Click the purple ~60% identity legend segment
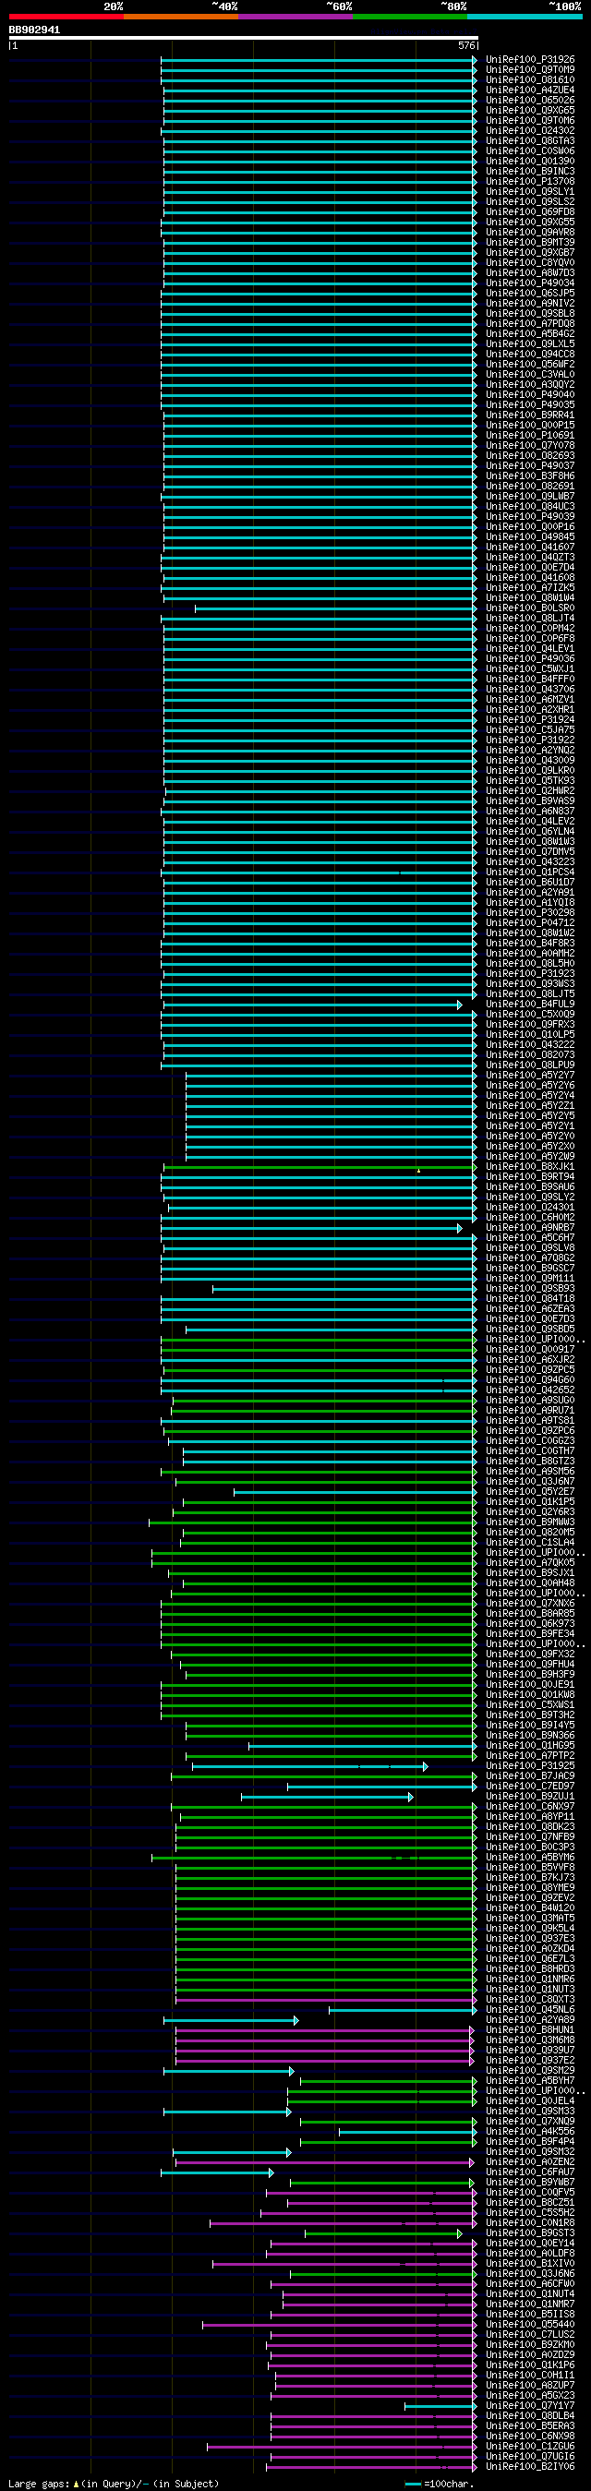Screen dimensions: 591x2491 pyautogui.click(x=295, y=17)
